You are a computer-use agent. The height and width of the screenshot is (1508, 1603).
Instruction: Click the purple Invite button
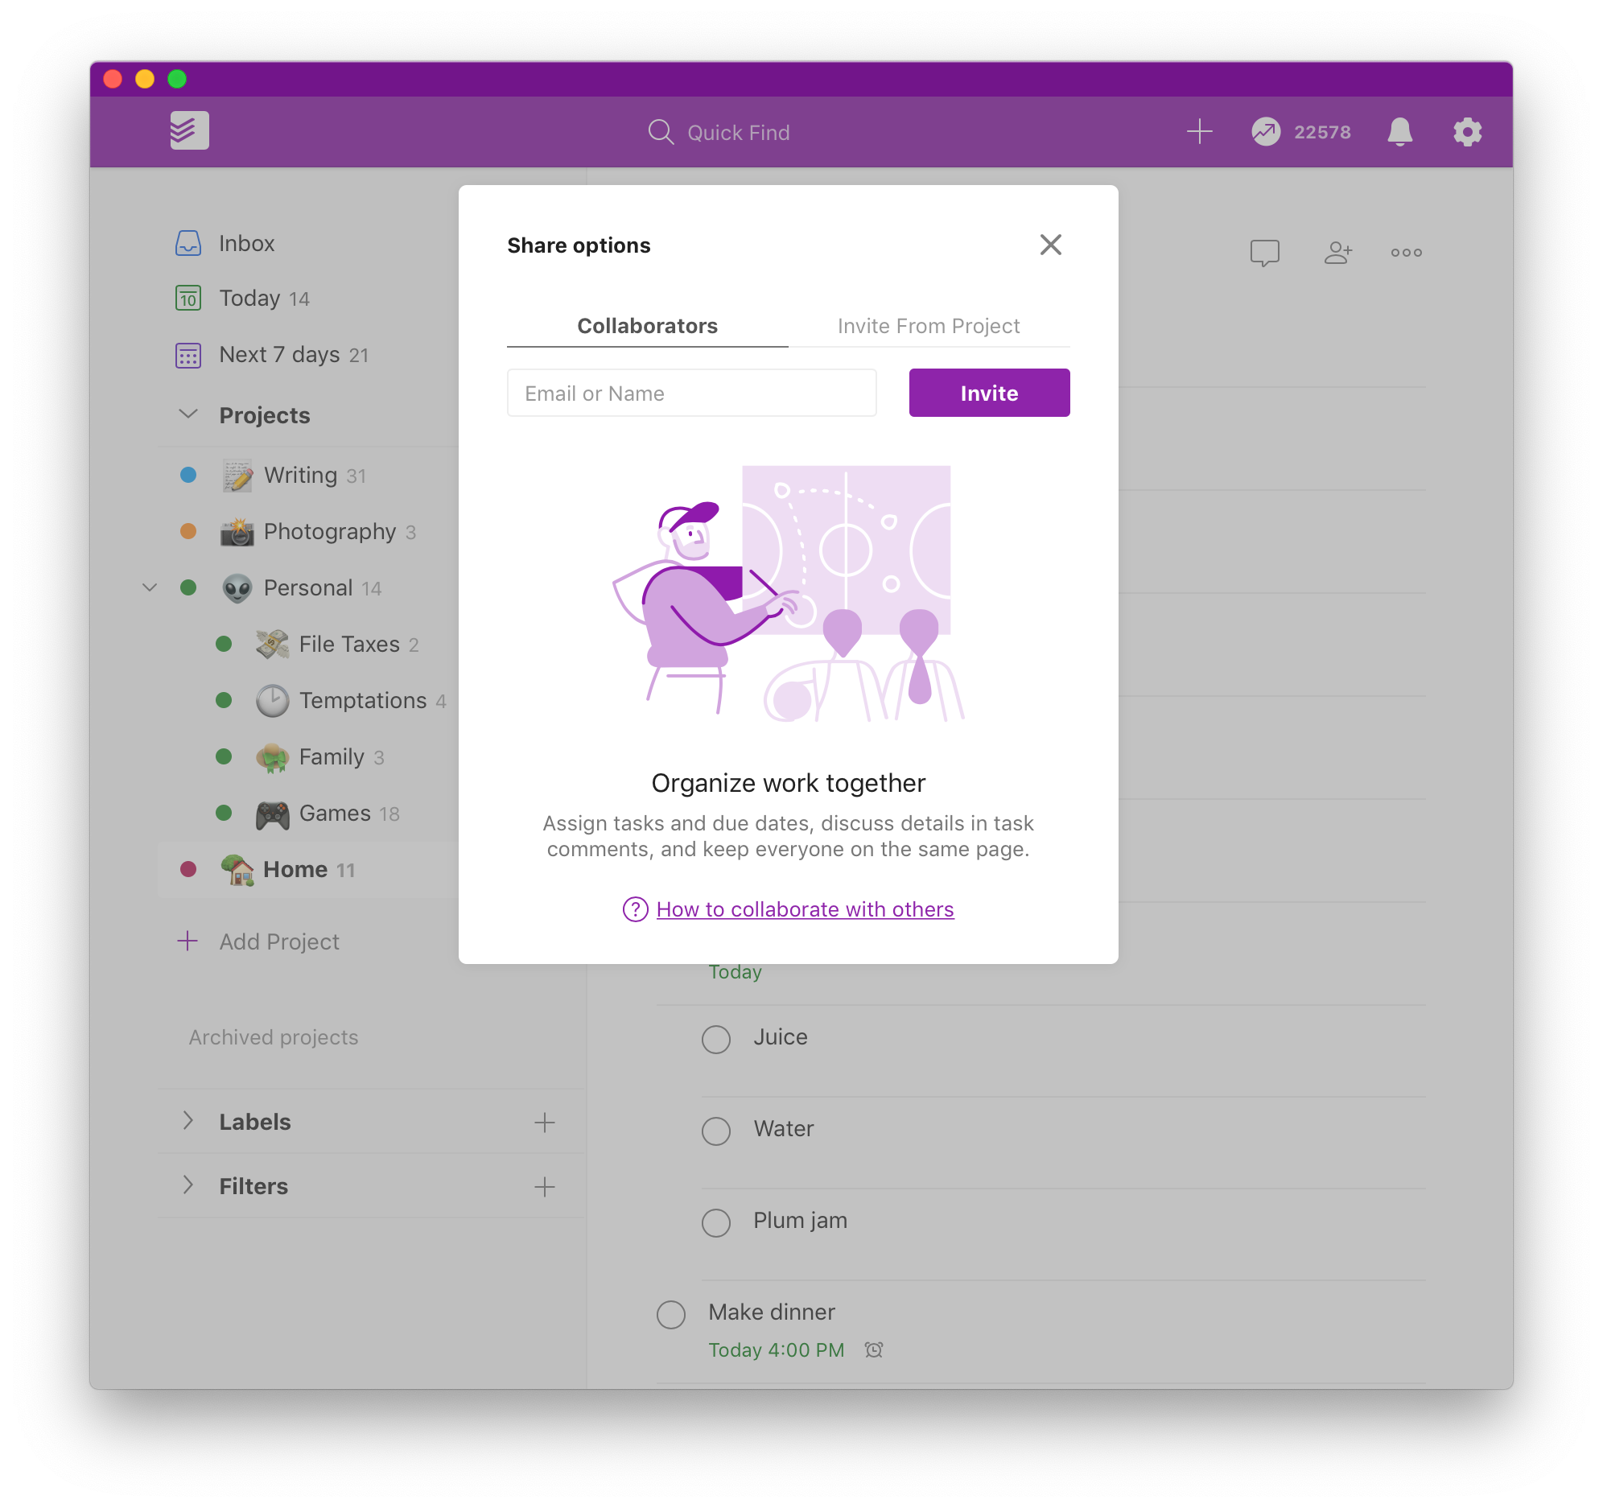pyautogui.click(x=989, y=393)
